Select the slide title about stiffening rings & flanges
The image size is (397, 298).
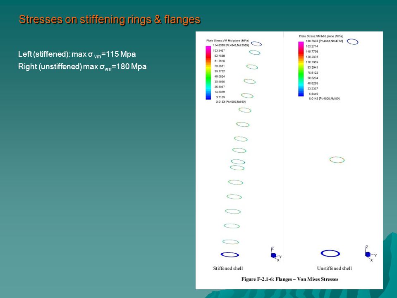tap(110, 19)
